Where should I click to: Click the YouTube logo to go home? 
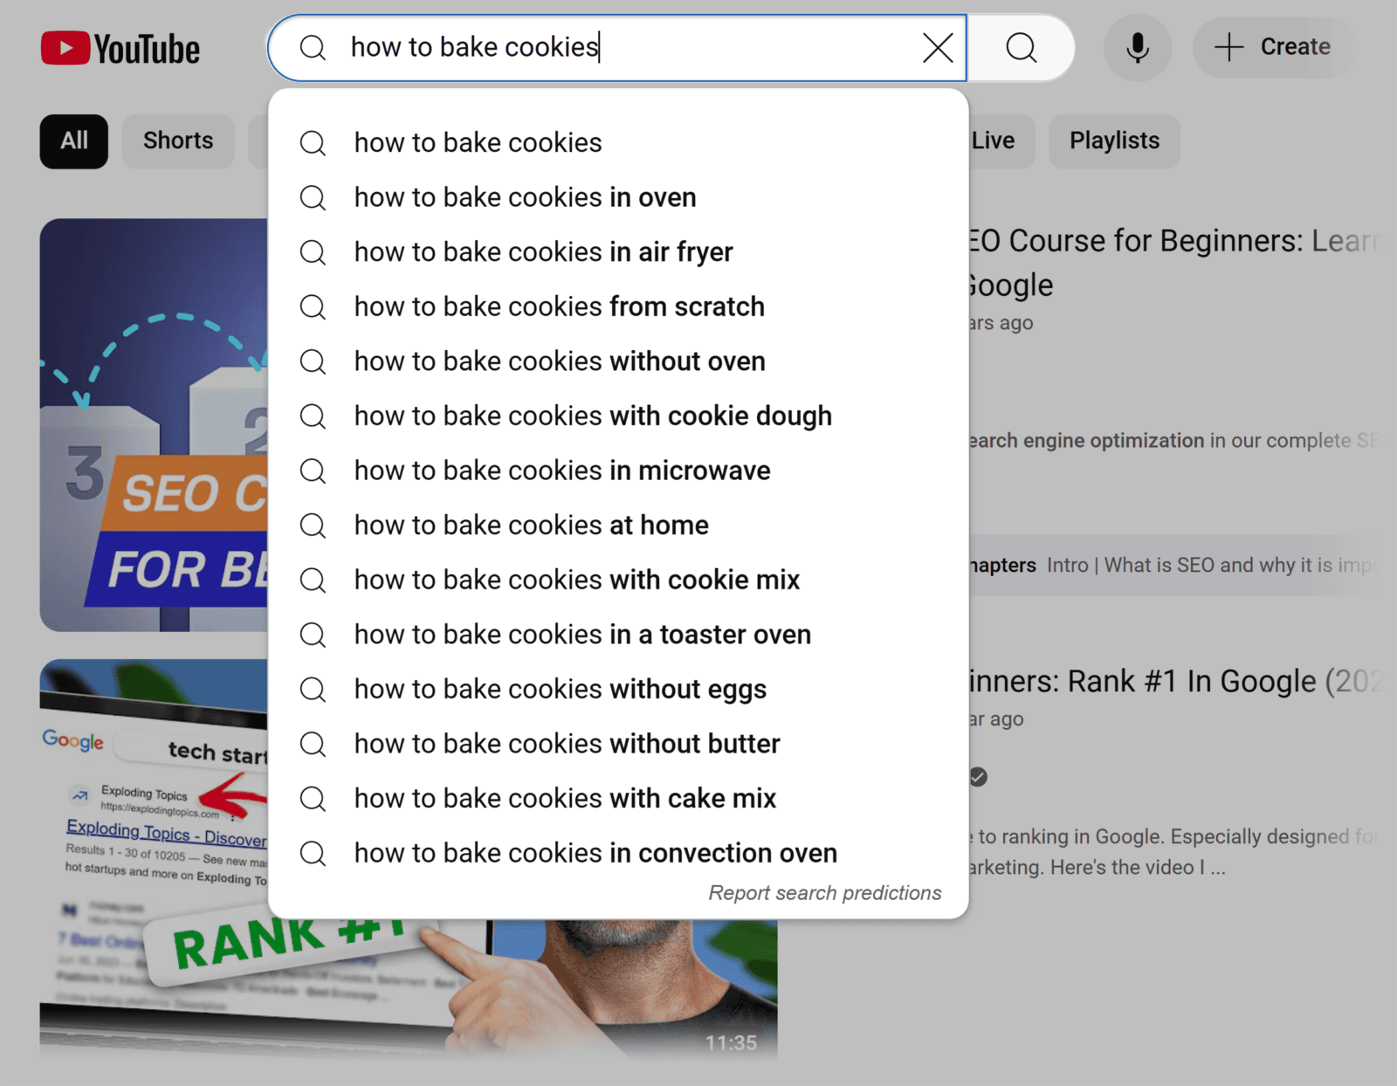click(120, 47)
